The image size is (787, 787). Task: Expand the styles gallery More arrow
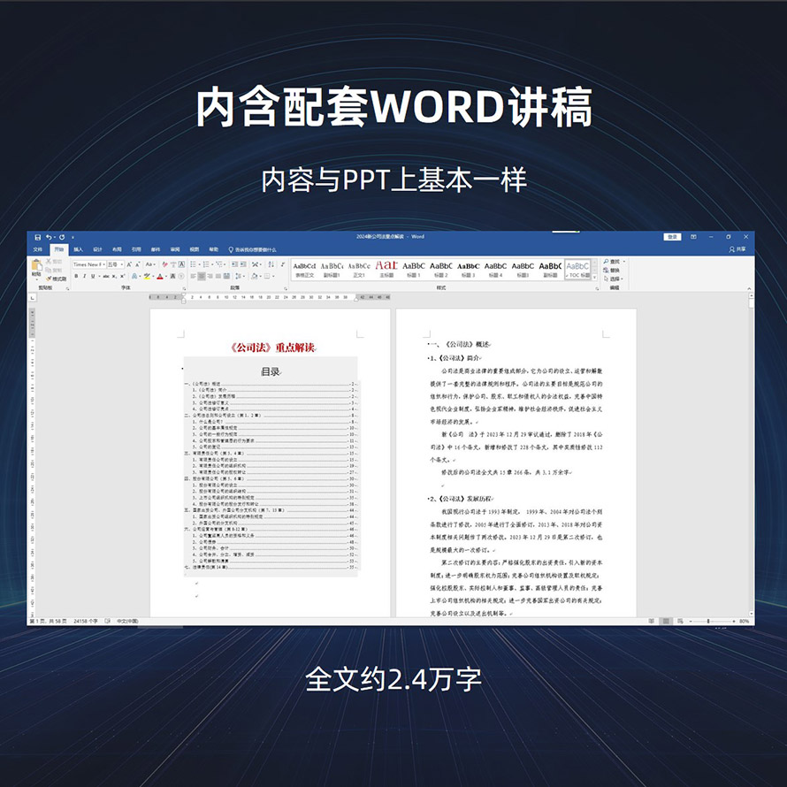tap(595, 277)
